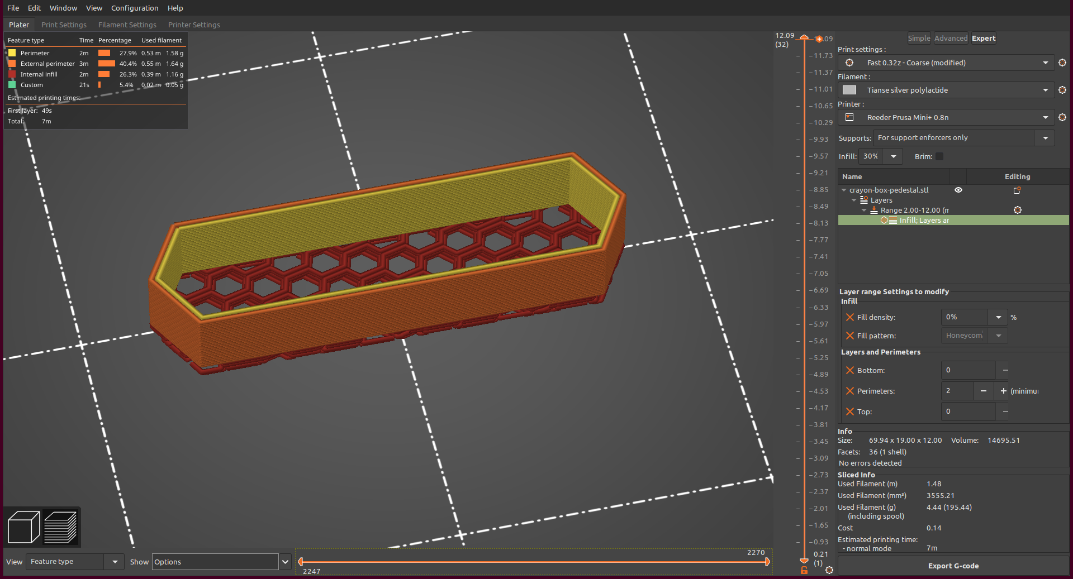Click the editing icon for crayon-box-pedestal.stl
The height and width of the screenshot is (579, 1073).
coord(1017,190)
